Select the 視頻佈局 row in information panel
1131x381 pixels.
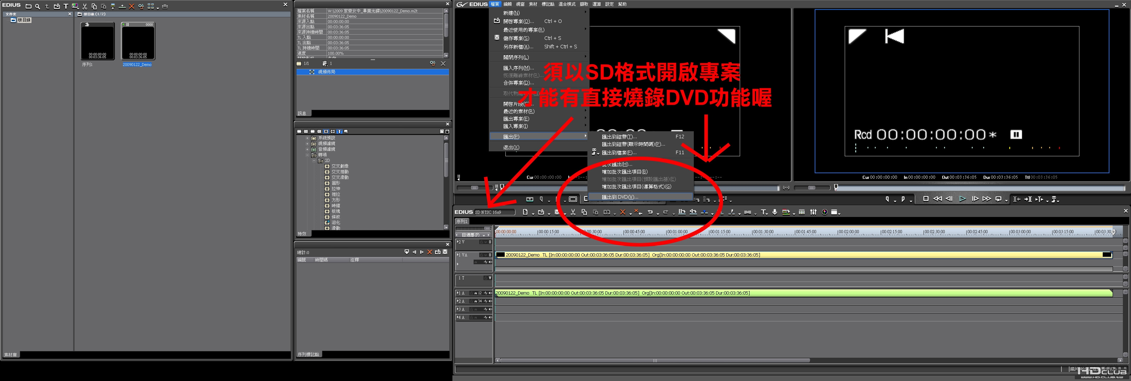372,72
